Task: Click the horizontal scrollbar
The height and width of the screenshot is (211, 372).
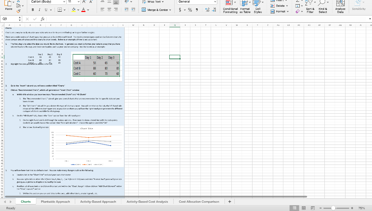Action: 156,197
